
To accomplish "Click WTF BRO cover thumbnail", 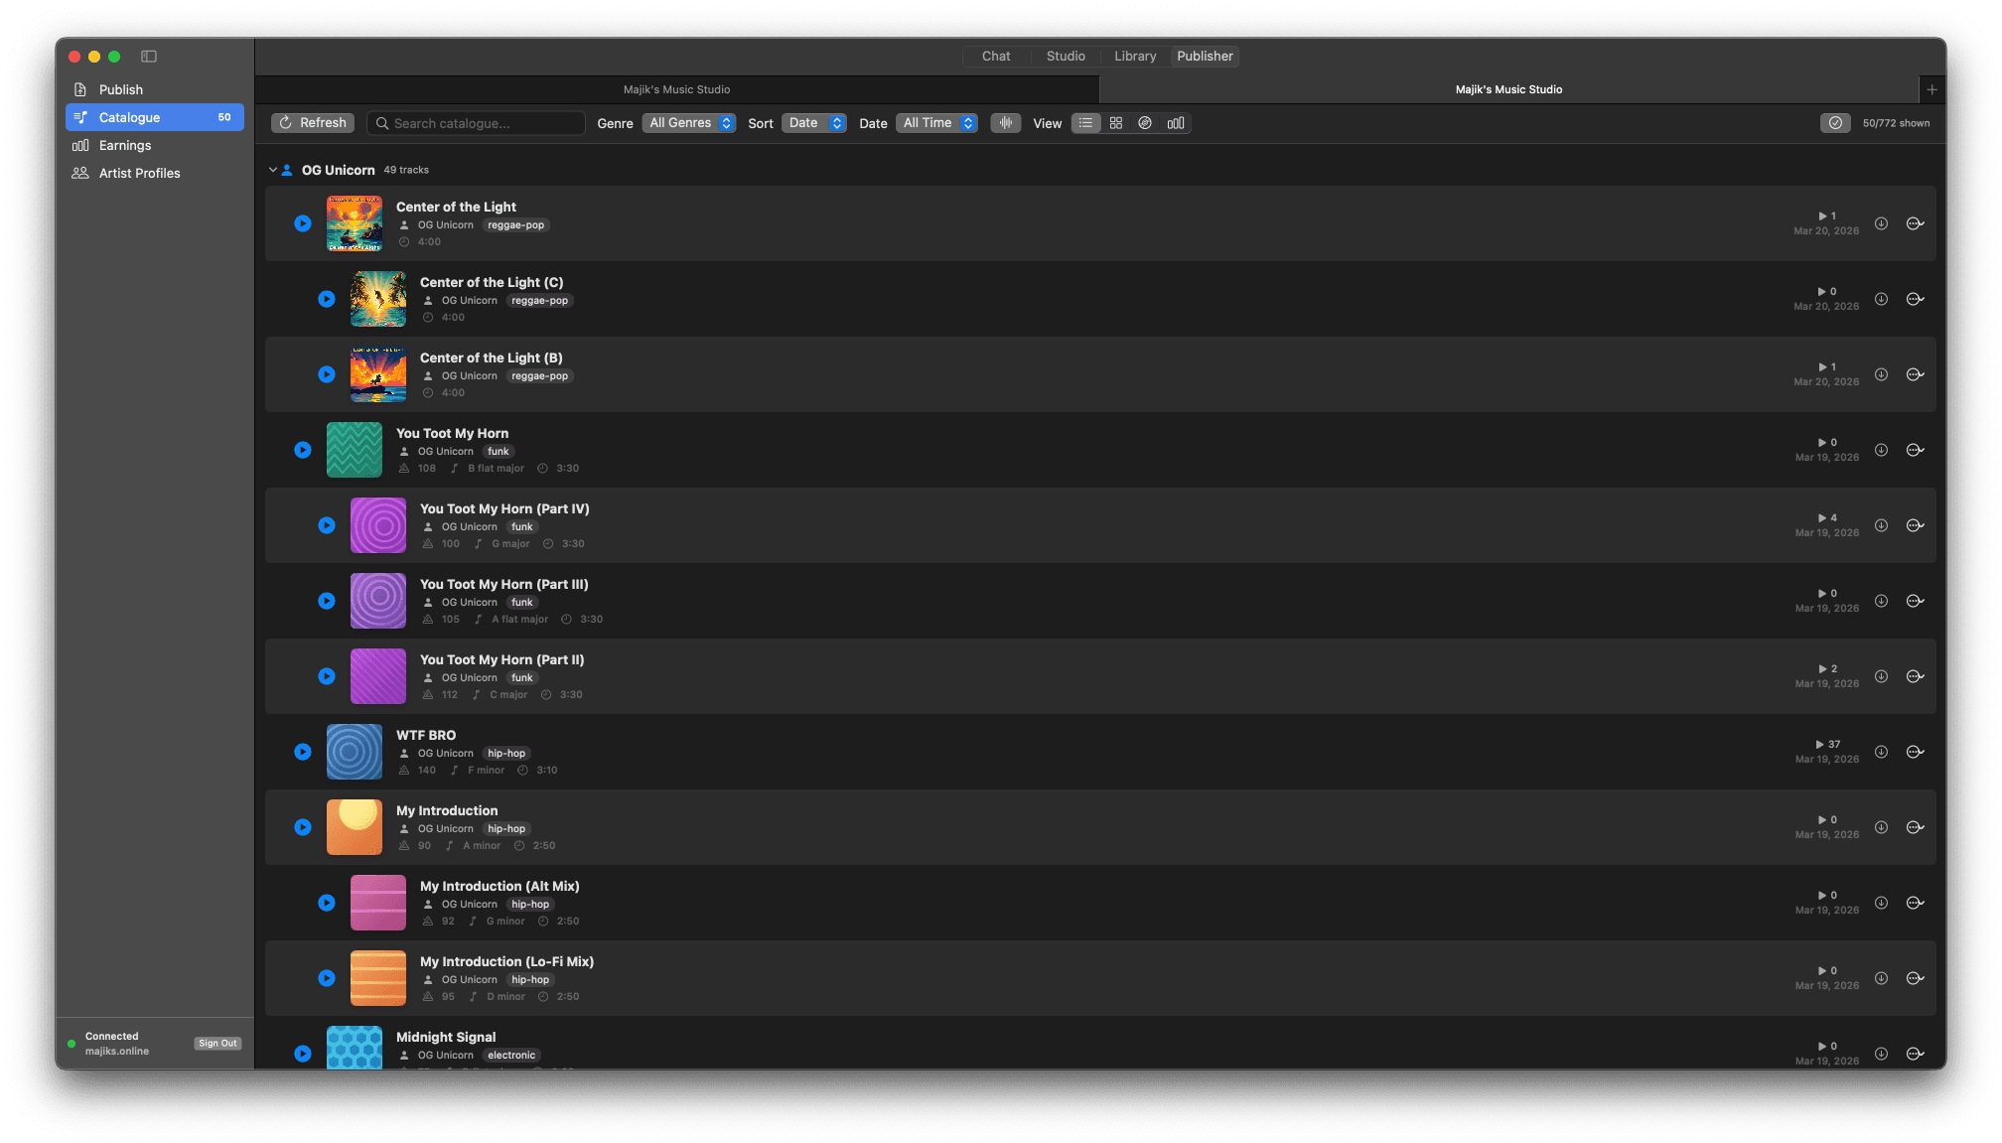I will tap(355, 752).
